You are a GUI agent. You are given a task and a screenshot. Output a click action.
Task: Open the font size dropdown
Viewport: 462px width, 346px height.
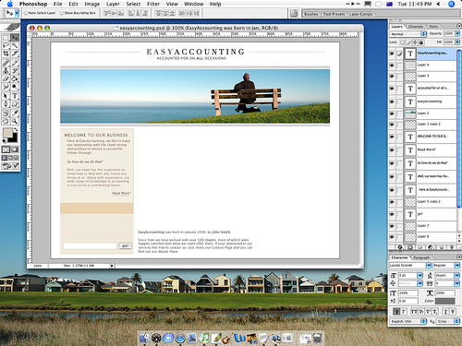click(x=420, y=275)
